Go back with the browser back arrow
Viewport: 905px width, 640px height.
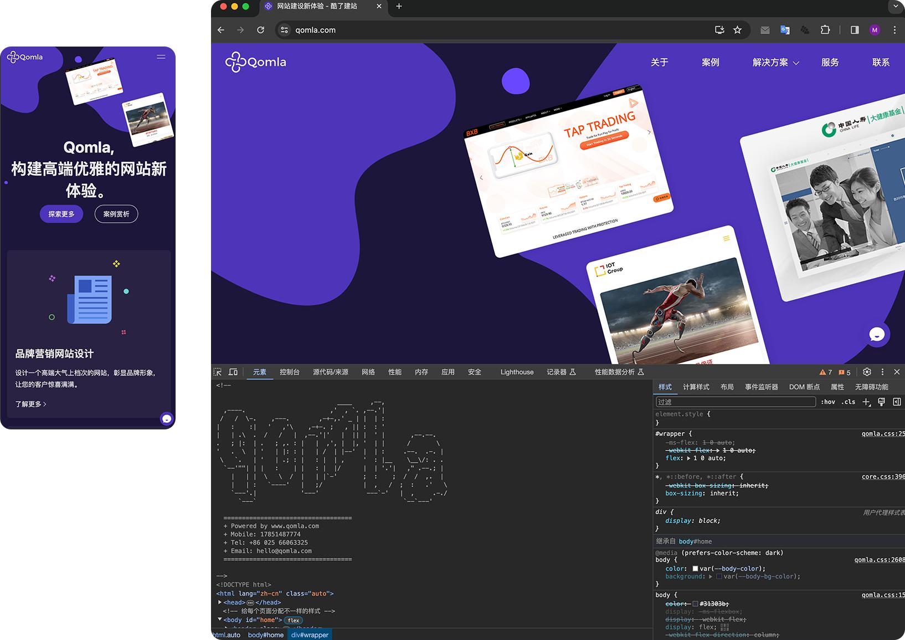click(x=221, y=30)
